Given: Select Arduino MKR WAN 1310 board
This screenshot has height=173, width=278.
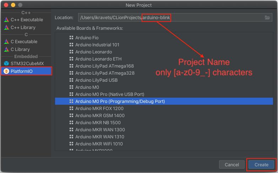Looking at the screenshot, I should click(164, 137).
